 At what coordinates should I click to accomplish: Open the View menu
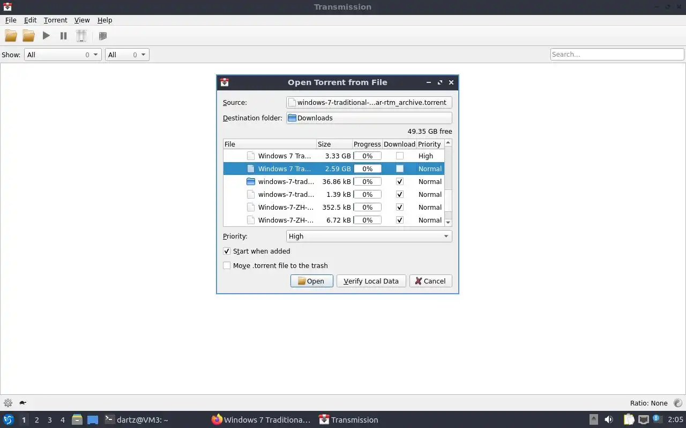(x=82, y=20)
